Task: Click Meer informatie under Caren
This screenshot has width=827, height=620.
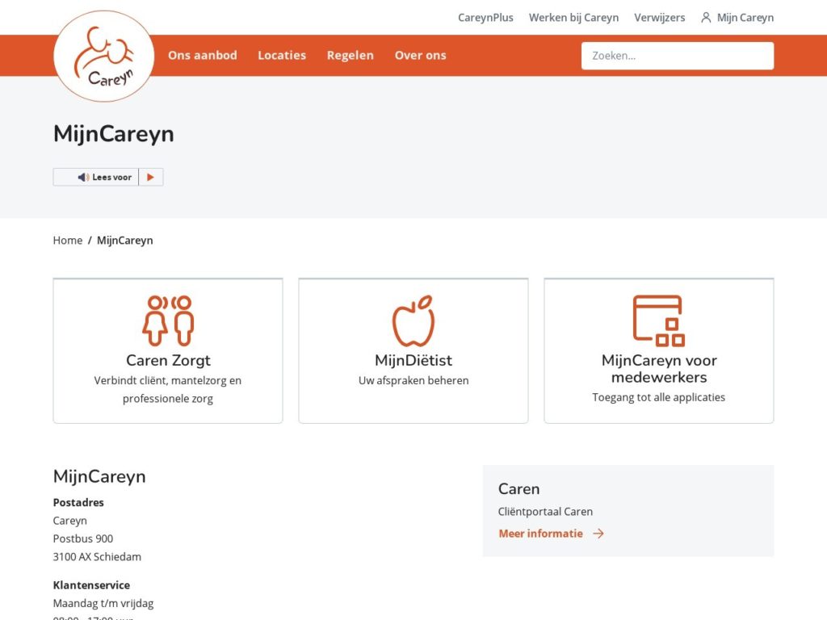Action: click(x=539, y=534)
